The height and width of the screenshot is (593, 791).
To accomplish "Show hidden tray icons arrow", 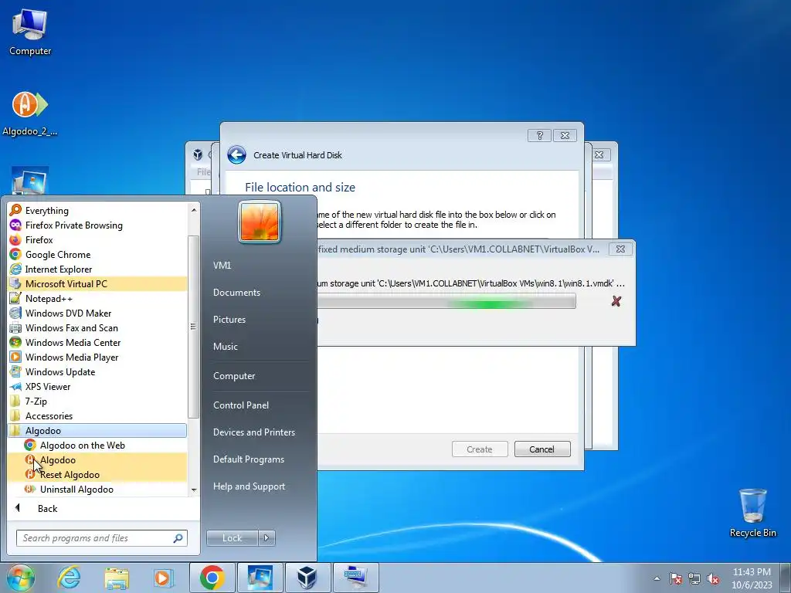I will [657, 578].
